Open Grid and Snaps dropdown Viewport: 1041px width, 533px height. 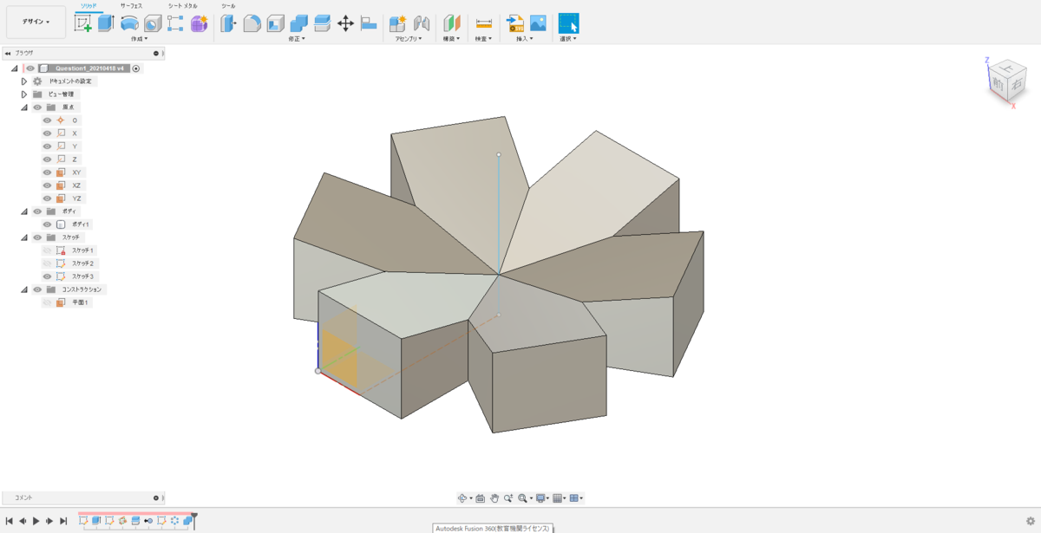[560, 498]
